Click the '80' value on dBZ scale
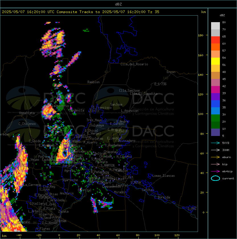The height and width of the screenshot is (239, 237). (x=224, y=22)
